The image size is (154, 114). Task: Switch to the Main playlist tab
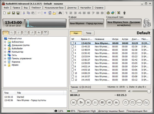click(76, 33)
